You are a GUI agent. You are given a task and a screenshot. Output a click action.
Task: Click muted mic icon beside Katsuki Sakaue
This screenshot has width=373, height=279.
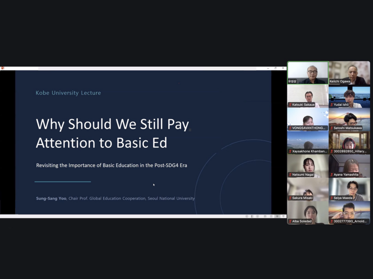point(290,105)
